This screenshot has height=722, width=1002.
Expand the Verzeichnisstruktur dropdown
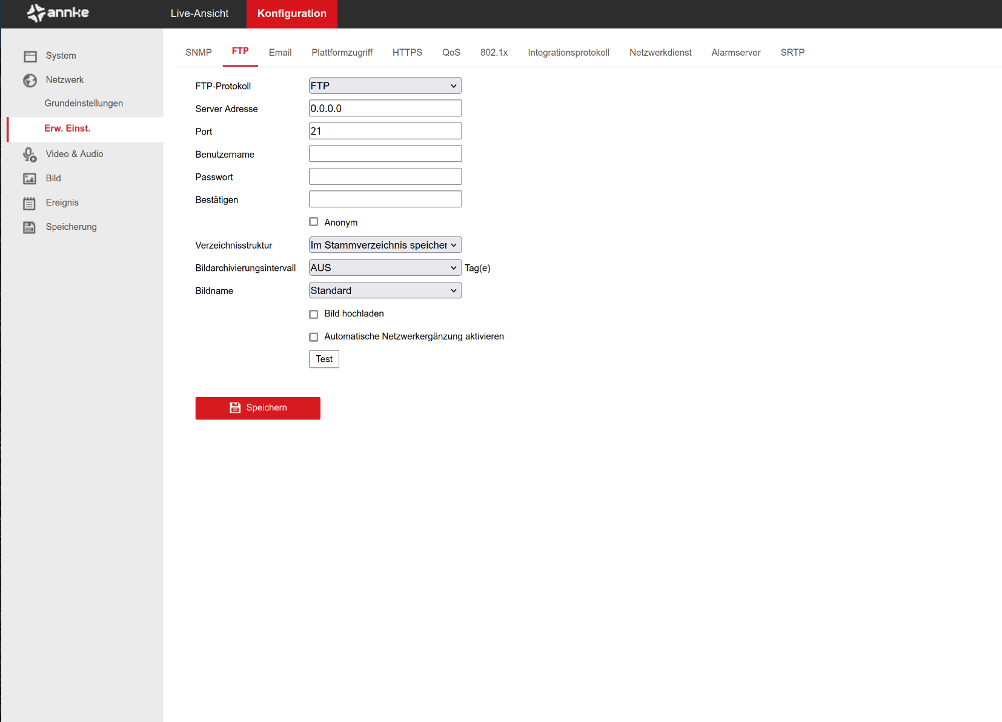point(385,245)
